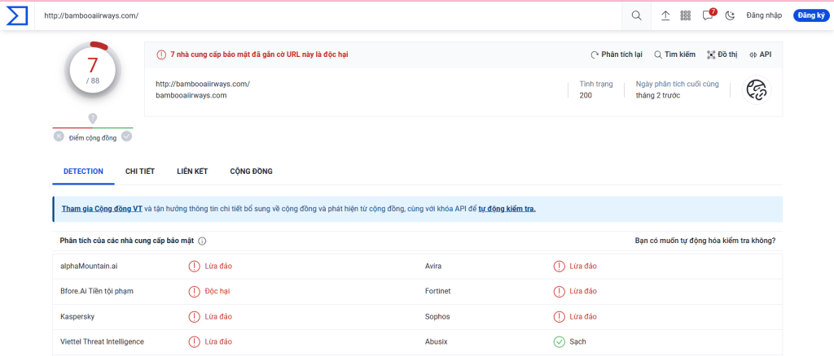Vote positive with community check icon

126,137
